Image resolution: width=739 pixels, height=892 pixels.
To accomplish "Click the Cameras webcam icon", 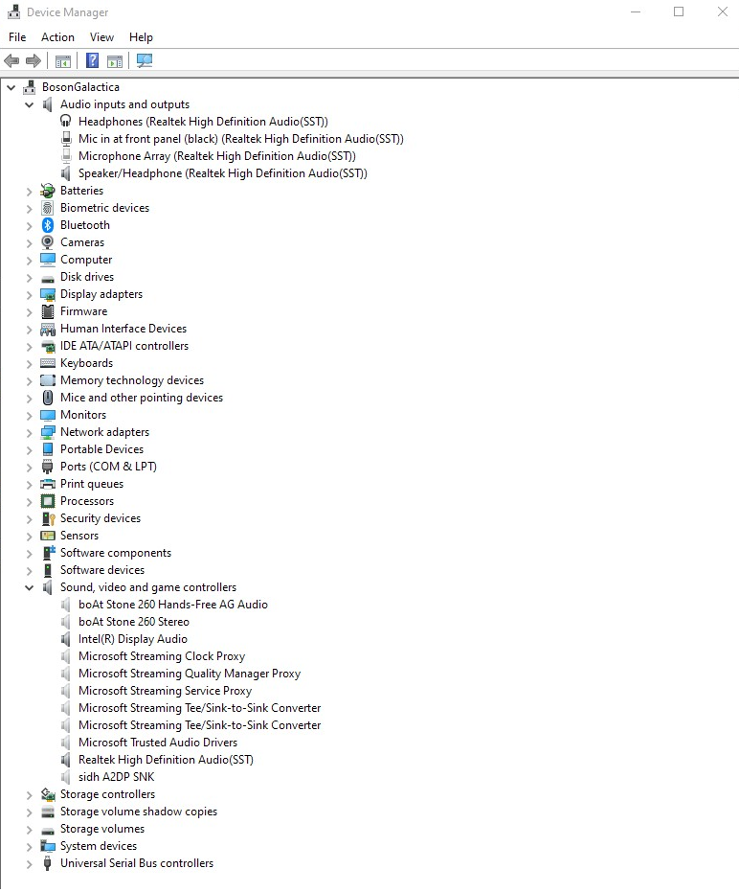I will [48, 242].
